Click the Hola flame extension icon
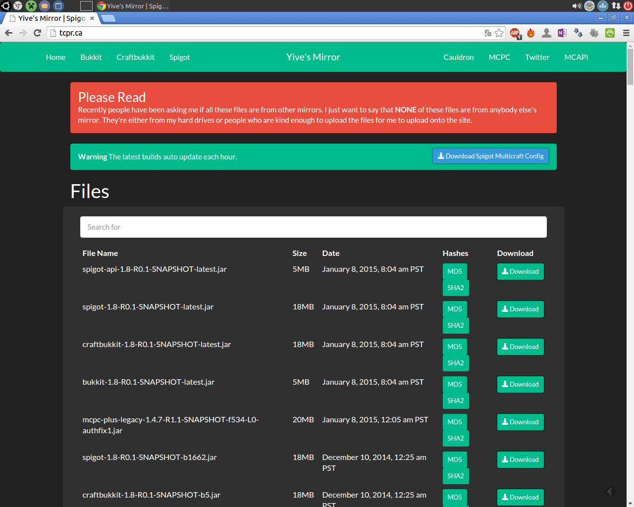The image size is (634, 507). coord(530,33)
